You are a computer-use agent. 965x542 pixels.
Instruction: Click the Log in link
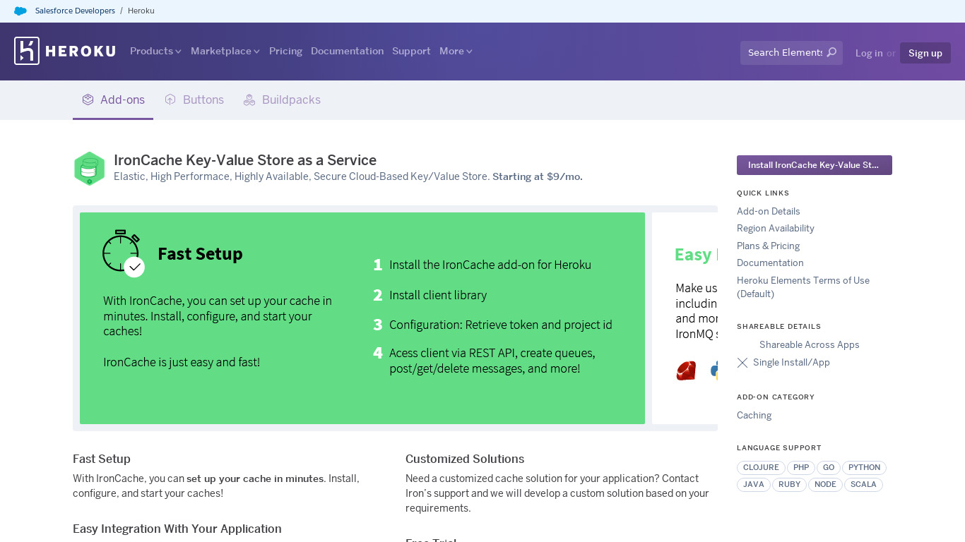click(869, 53)
